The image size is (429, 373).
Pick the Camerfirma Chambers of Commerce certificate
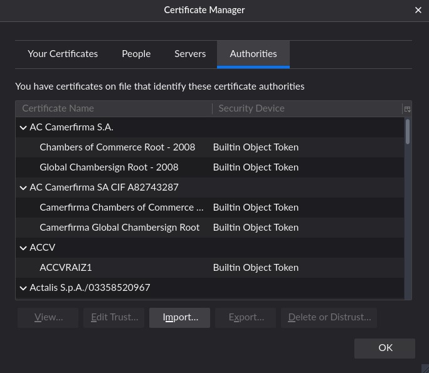click(121, 208)
